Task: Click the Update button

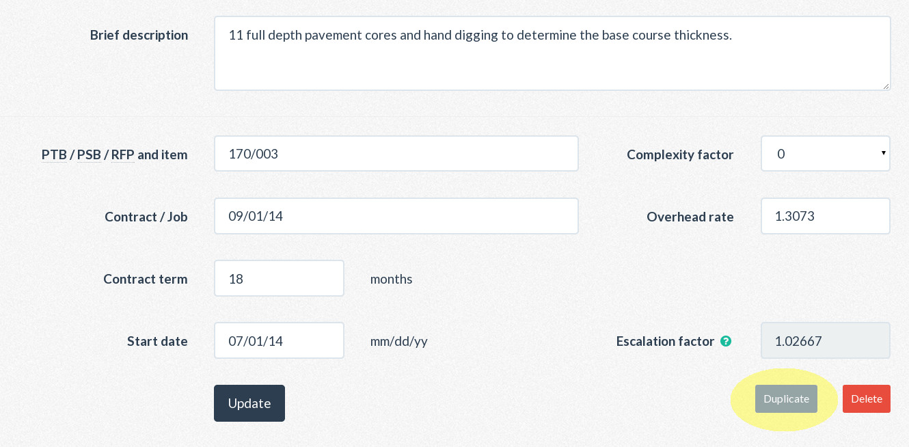Action: point(249,403)
